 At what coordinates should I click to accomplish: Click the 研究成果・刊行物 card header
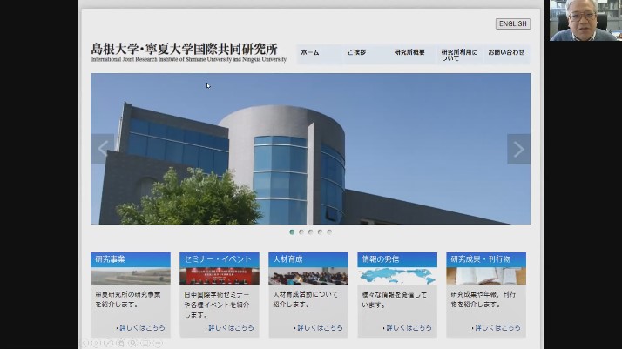[x=486, y=259]
